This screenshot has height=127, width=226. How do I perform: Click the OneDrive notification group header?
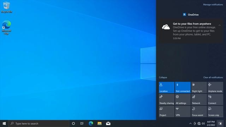(x=191, y=14)
